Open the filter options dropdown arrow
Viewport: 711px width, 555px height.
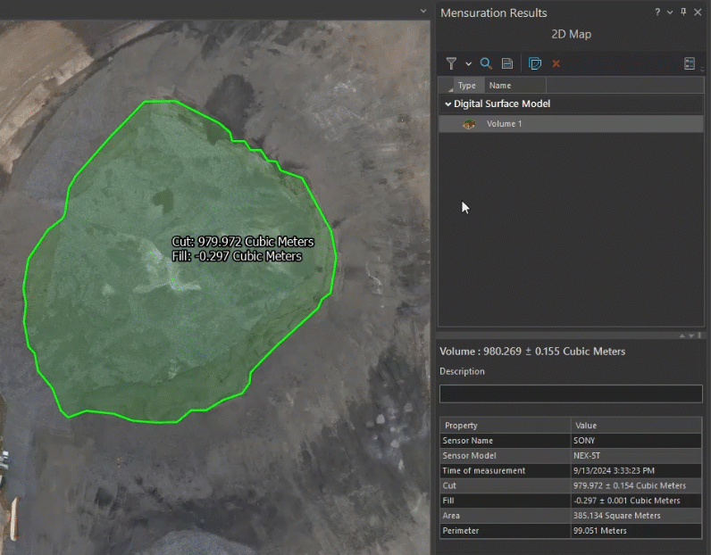(x=468, y=64)
